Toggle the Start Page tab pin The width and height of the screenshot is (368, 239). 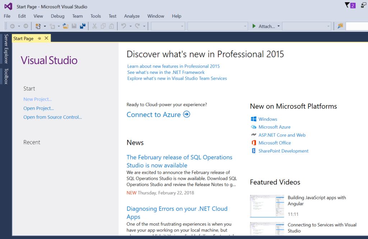click(40, 38)
